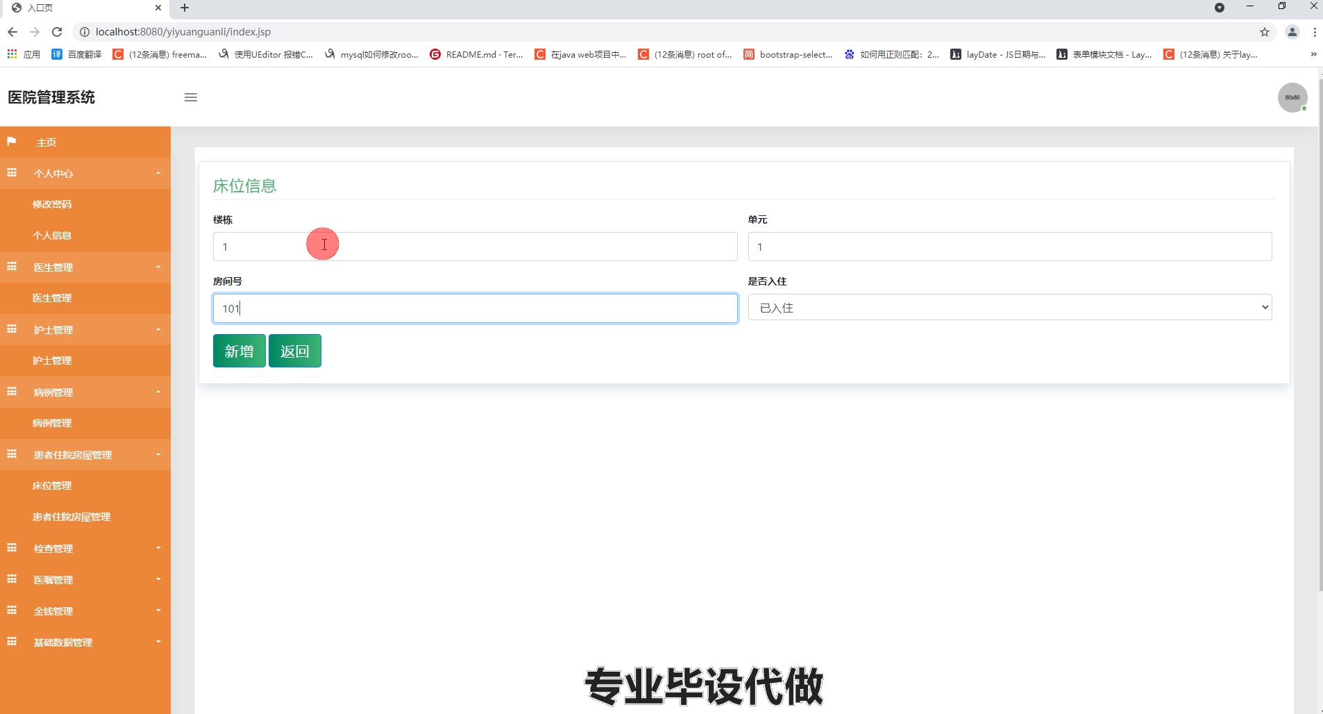
Task: Open the 是否入住 dropdown
Action: click(x=1010, y=307)
